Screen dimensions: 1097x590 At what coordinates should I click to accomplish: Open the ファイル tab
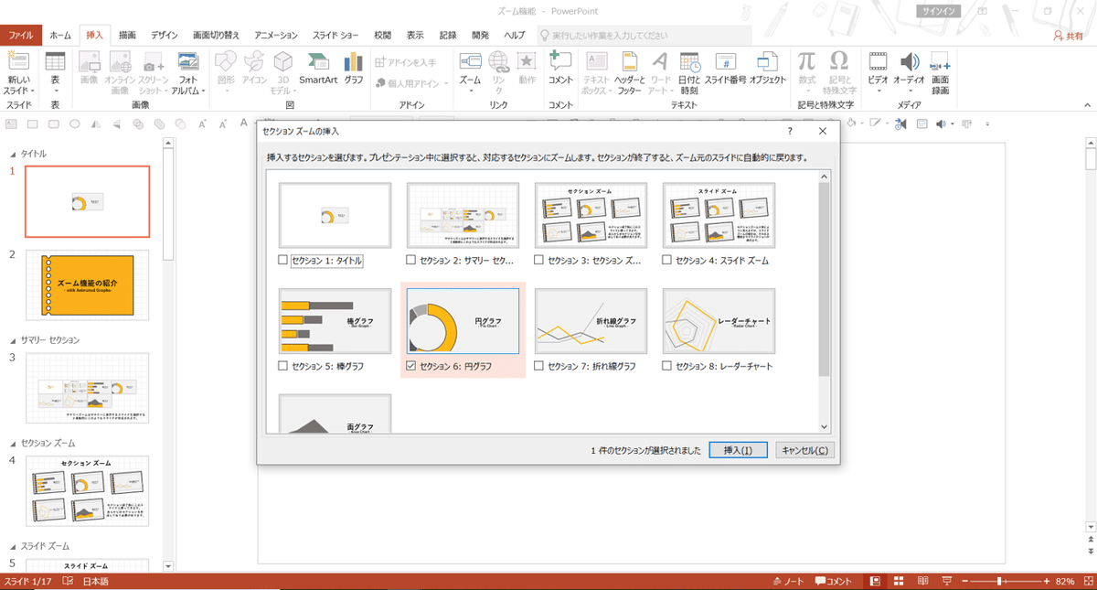pos(21,35)
